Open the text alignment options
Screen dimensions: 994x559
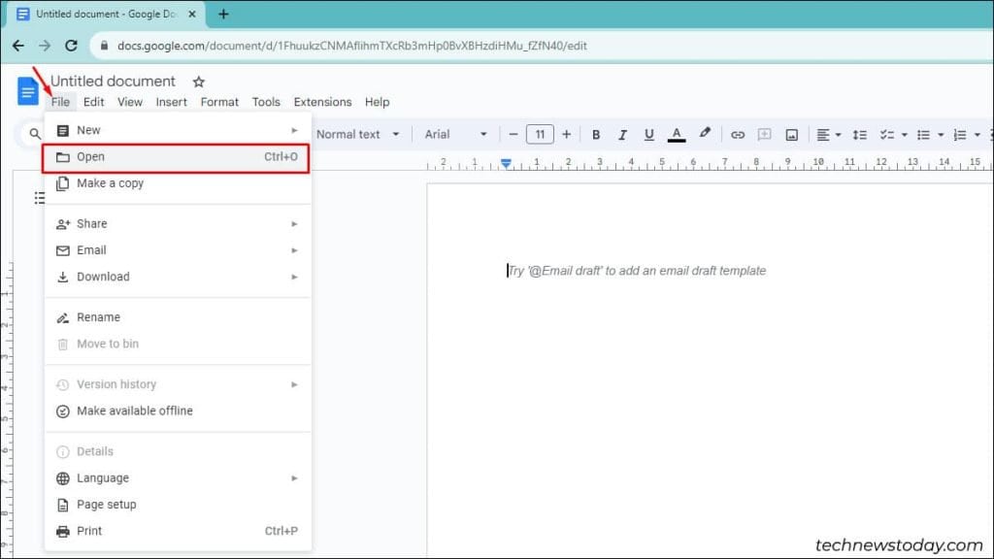coord(828,134)
